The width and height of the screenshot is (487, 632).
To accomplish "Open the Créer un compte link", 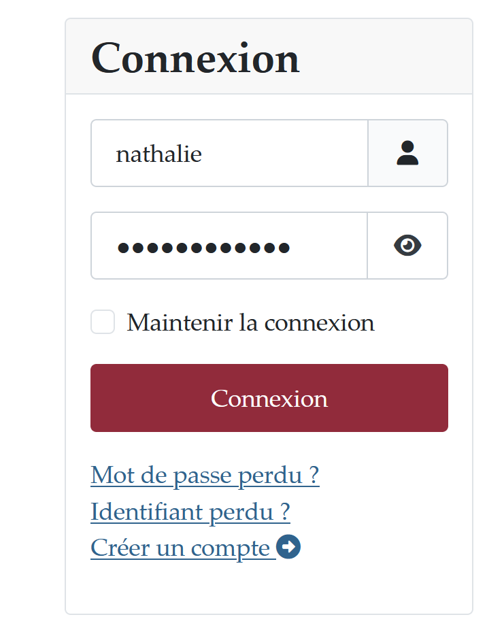I will point(180,548).
